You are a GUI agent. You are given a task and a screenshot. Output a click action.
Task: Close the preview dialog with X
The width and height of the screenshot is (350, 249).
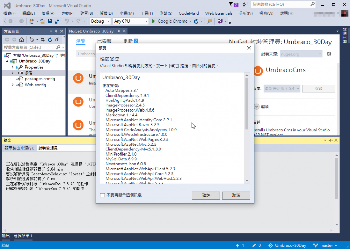tap(249, 48)
